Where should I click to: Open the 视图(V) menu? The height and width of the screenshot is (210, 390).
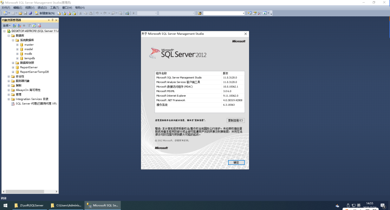coord(30,8)
